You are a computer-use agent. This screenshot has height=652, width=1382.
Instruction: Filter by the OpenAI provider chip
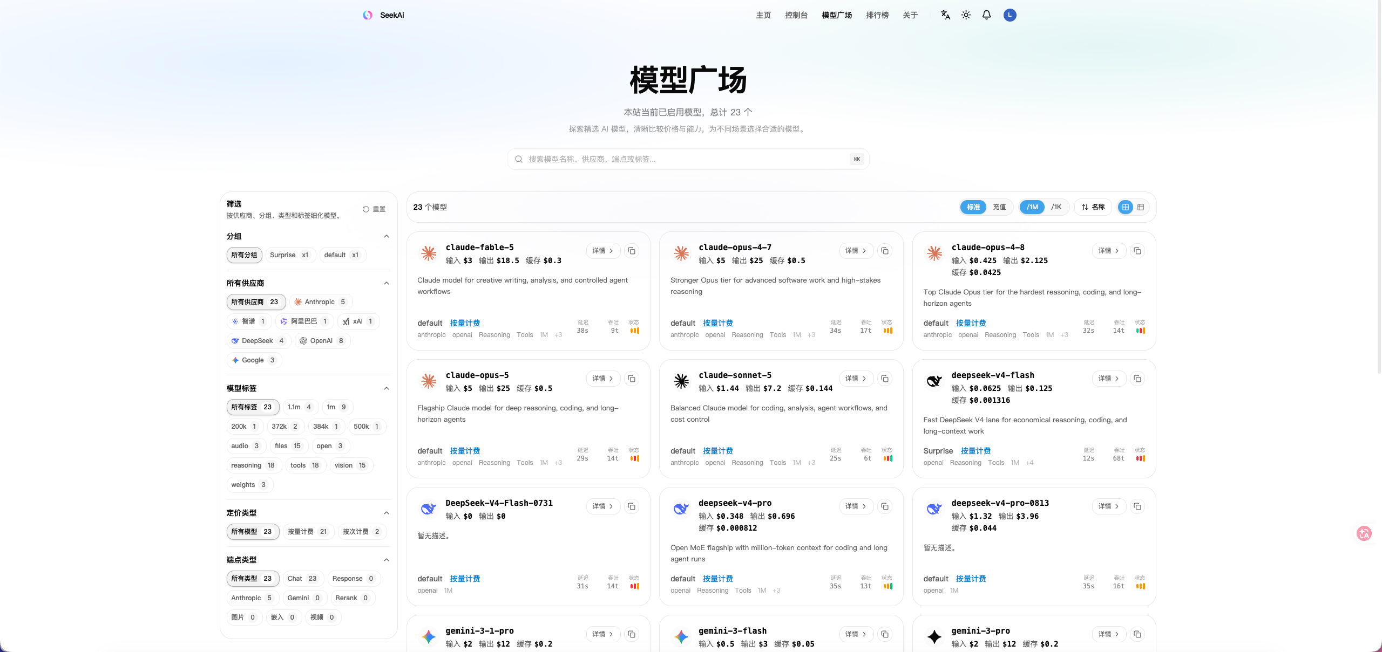coord(322,341)
